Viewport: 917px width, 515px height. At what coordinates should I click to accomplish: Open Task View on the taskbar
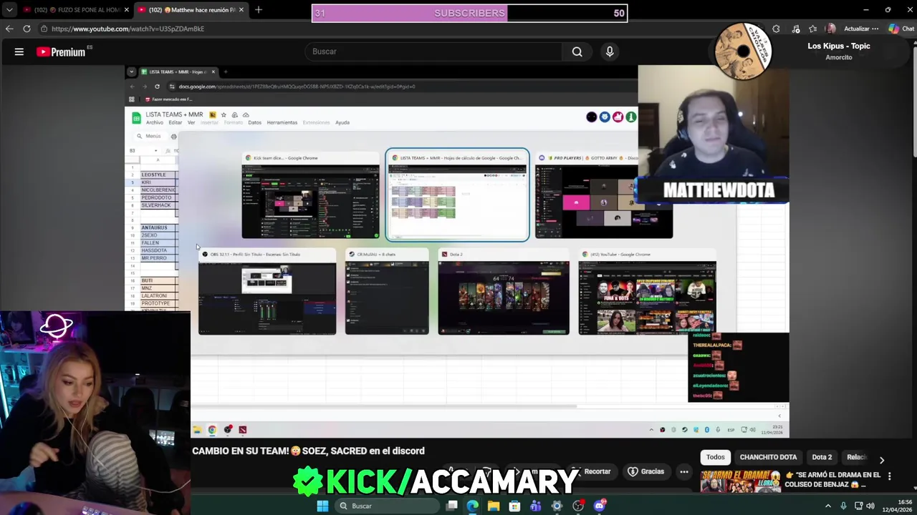(452, 506)
